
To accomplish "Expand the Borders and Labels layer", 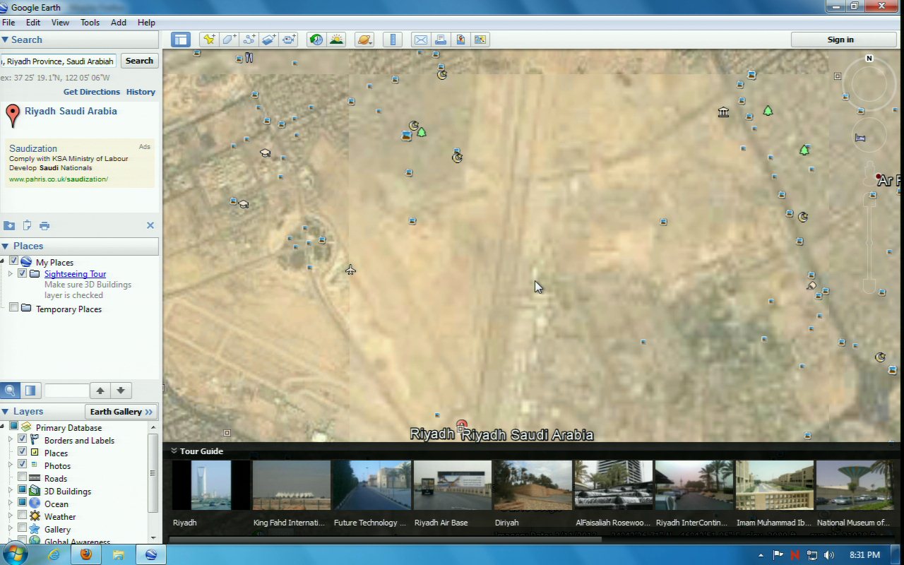I will point(11,440).
